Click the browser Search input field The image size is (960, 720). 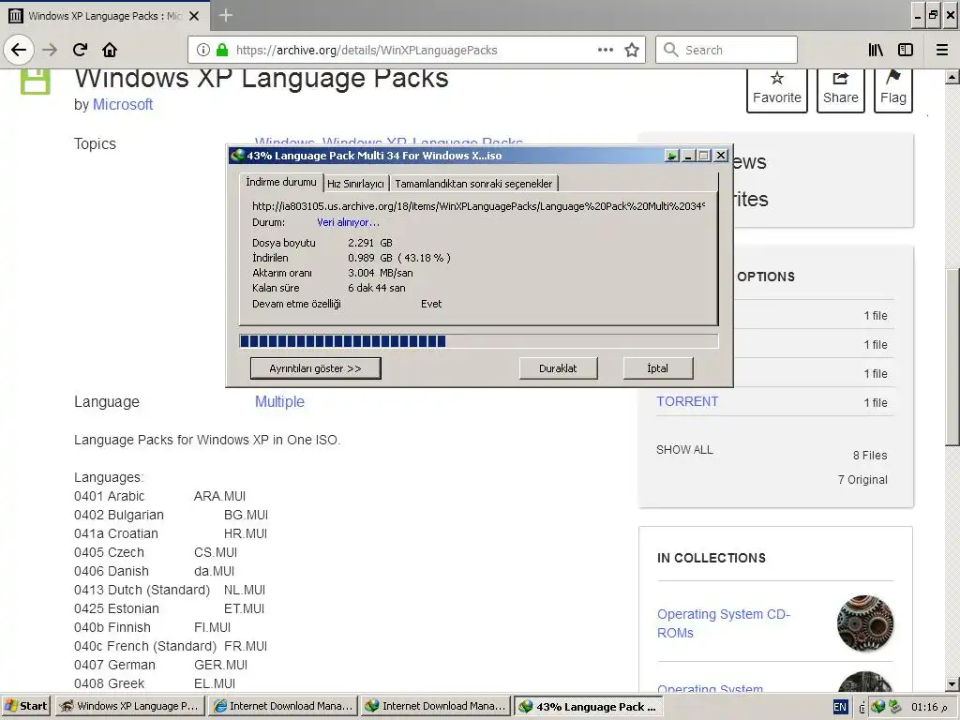click(x=727, y=50)
